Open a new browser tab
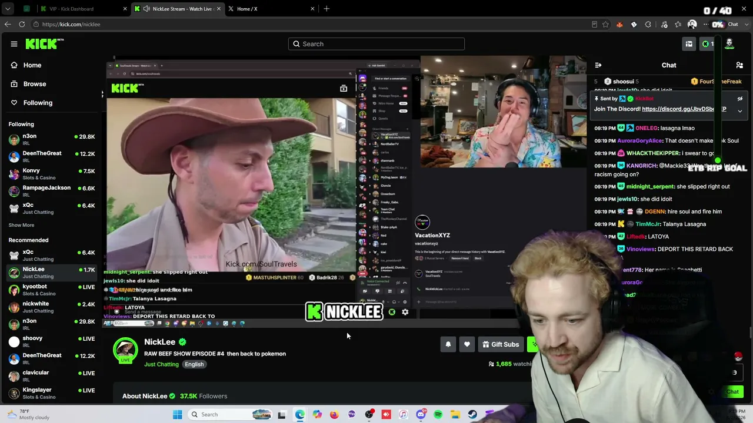 tap(326, 9)
